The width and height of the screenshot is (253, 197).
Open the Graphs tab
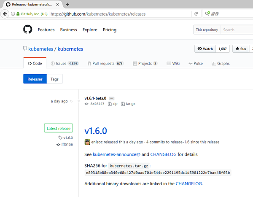tap(221, 63)
